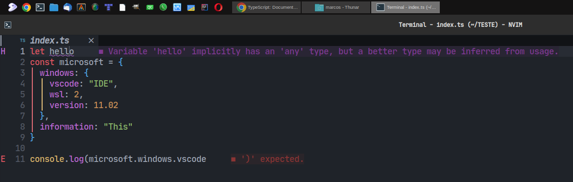Launch the purple T-shaped block app
The height and width of the screenshot is (182, 573).
point(109,7)
